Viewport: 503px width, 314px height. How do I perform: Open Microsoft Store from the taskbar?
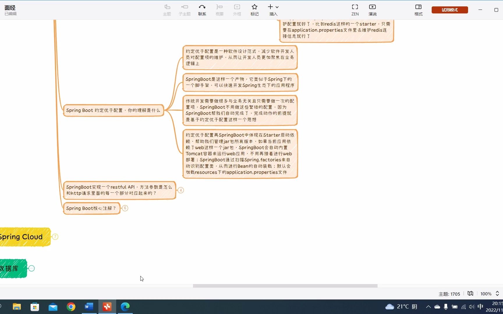click(x=35, y=307)
